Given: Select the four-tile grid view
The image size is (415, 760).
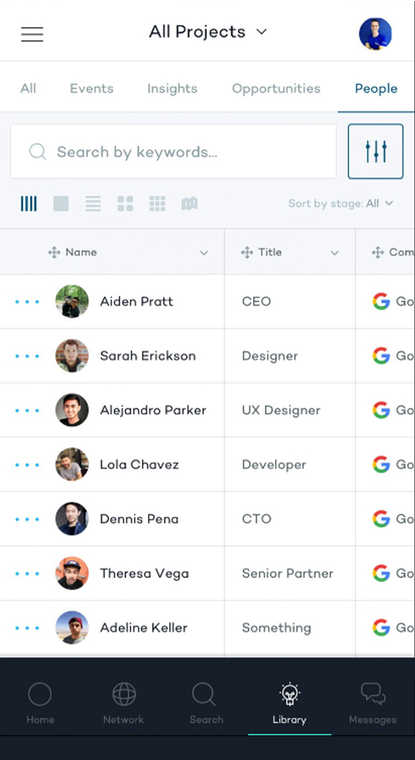Looking at the screenshot, I should pos(125,204).
